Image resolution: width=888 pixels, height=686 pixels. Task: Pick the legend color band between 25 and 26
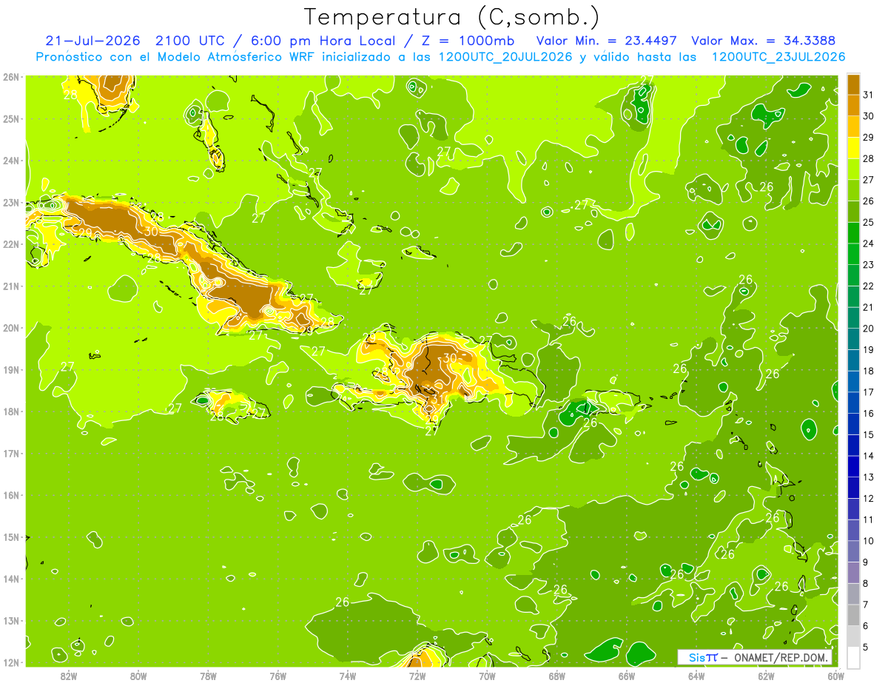(853, 212)
